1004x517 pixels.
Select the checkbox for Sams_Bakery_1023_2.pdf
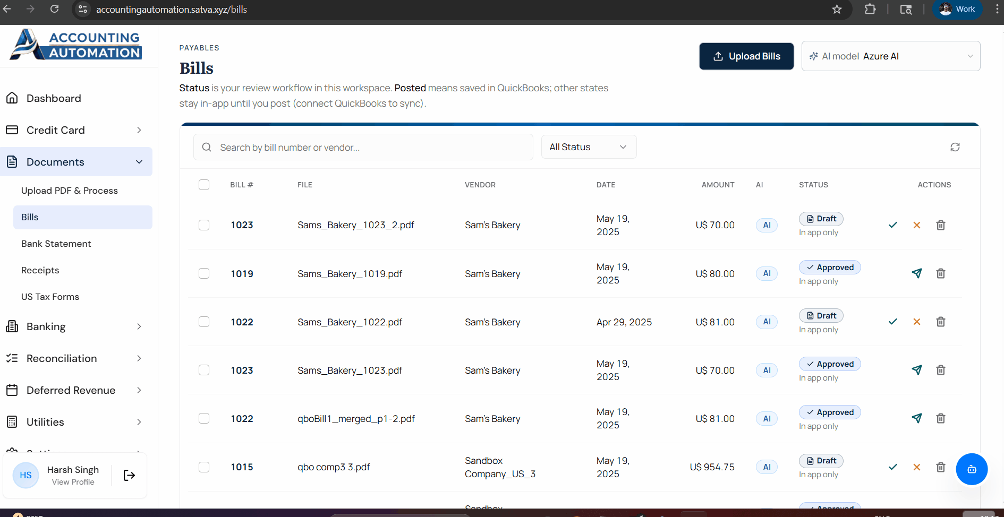click(204, 225)
